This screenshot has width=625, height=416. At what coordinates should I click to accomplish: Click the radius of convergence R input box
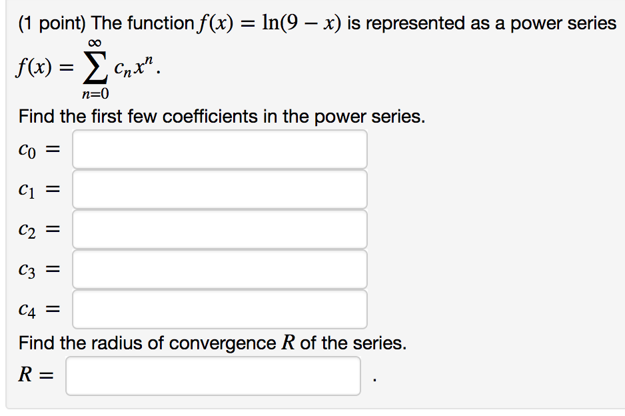[x=213, y=376]
